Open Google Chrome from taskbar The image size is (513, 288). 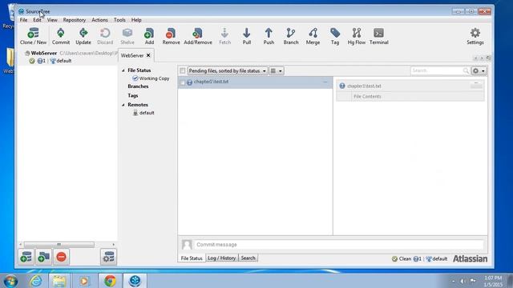point(110,281)
